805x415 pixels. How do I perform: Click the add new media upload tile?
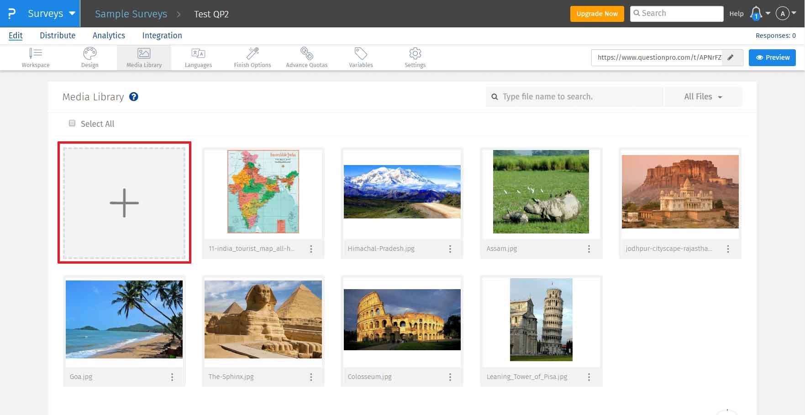[x=124, y=203]
